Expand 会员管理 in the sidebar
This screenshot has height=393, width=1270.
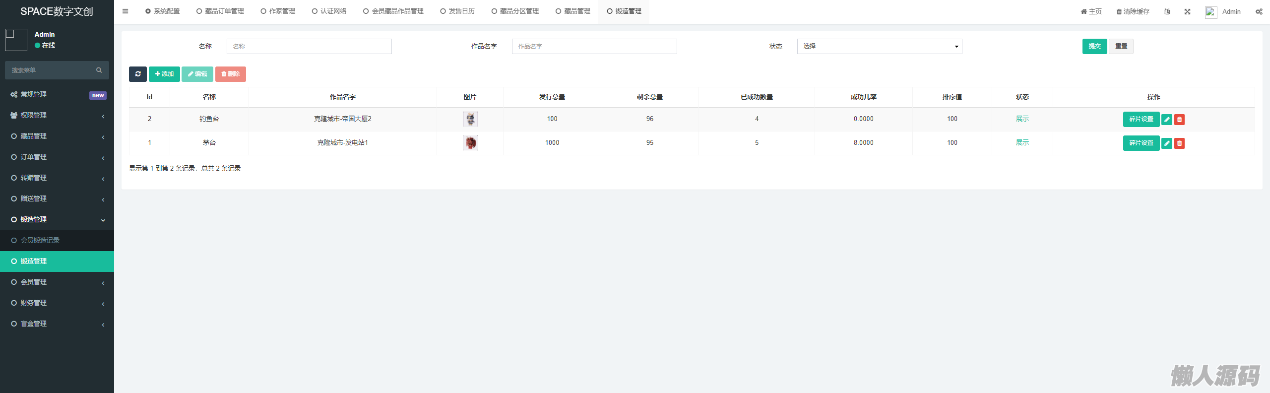pyautogui.click(x=57, y=282)
